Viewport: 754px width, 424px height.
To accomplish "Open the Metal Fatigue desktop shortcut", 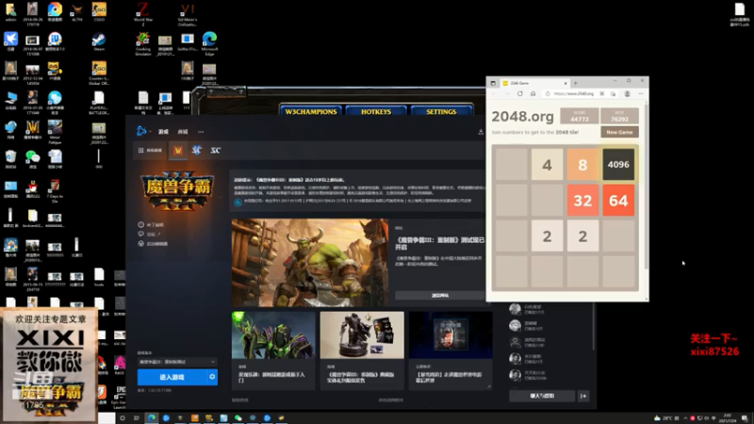I will (55, 132).
